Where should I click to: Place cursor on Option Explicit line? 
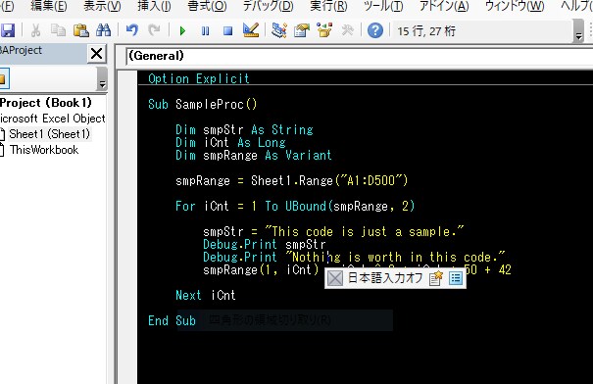click(199, 78)
